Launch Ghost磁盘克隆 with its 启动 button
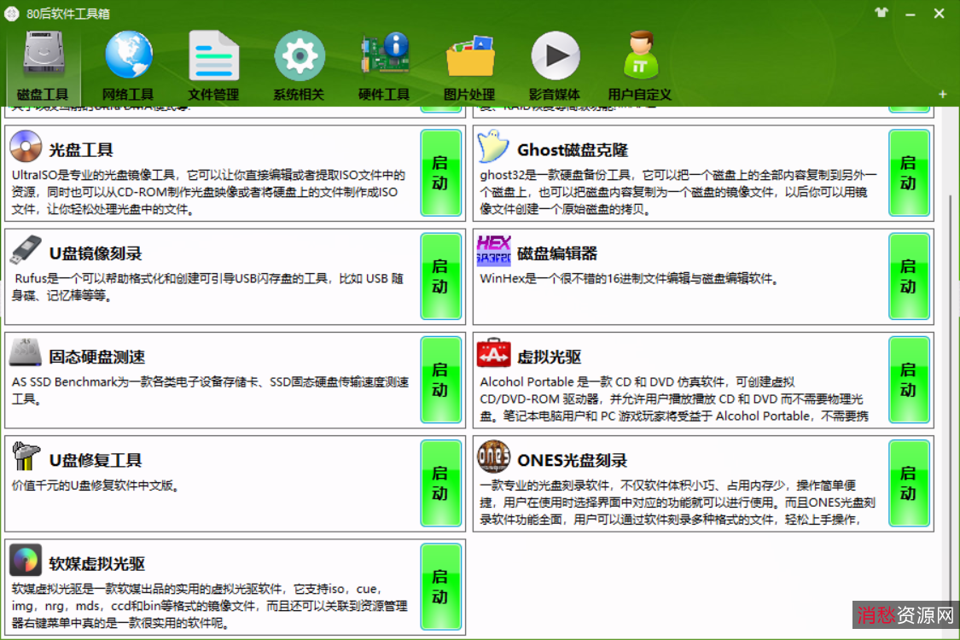The height and width of the screenshot is (640, 960). coord(909,172)
